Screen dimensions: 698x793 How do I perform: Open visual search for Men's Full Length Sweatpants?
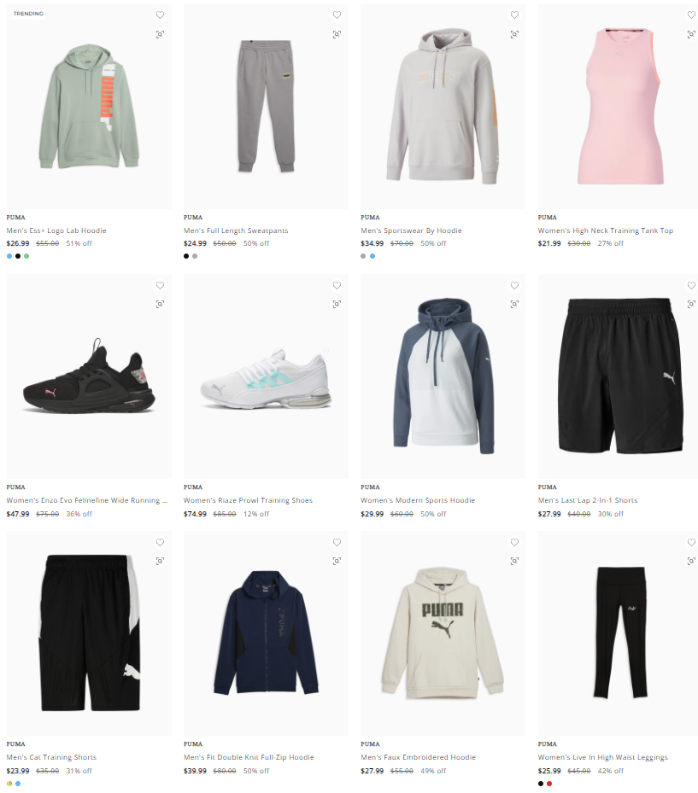pos(337,34)
